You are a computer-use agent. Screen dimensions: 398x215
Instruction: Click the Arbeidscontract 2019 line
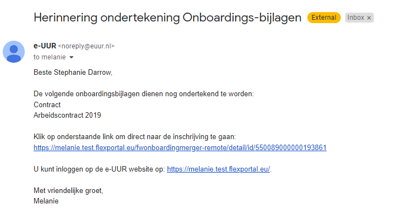coord(67,115)
